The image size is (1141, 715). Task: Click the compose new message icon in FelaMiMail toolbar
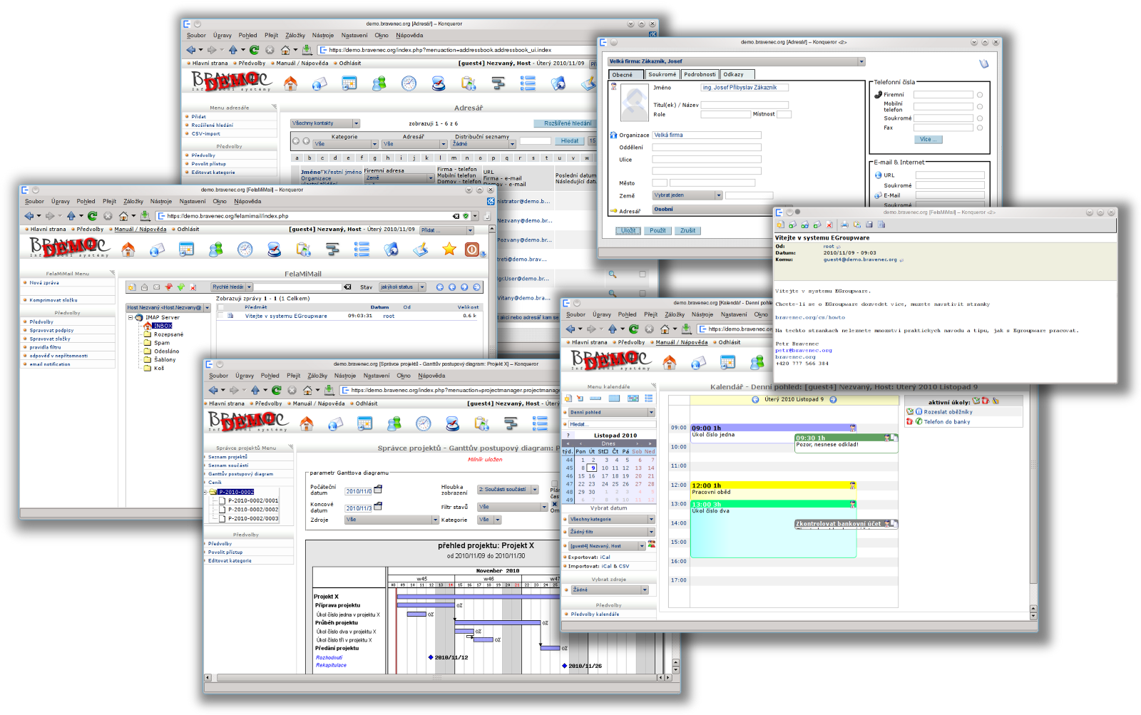132,287
